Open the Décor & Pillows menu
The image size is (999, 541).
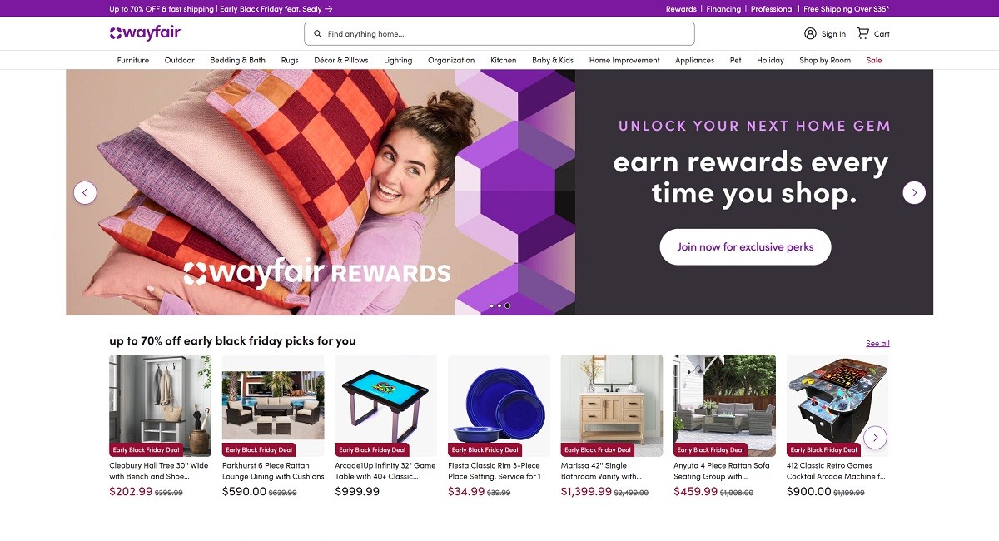click(x=341, y=60)
